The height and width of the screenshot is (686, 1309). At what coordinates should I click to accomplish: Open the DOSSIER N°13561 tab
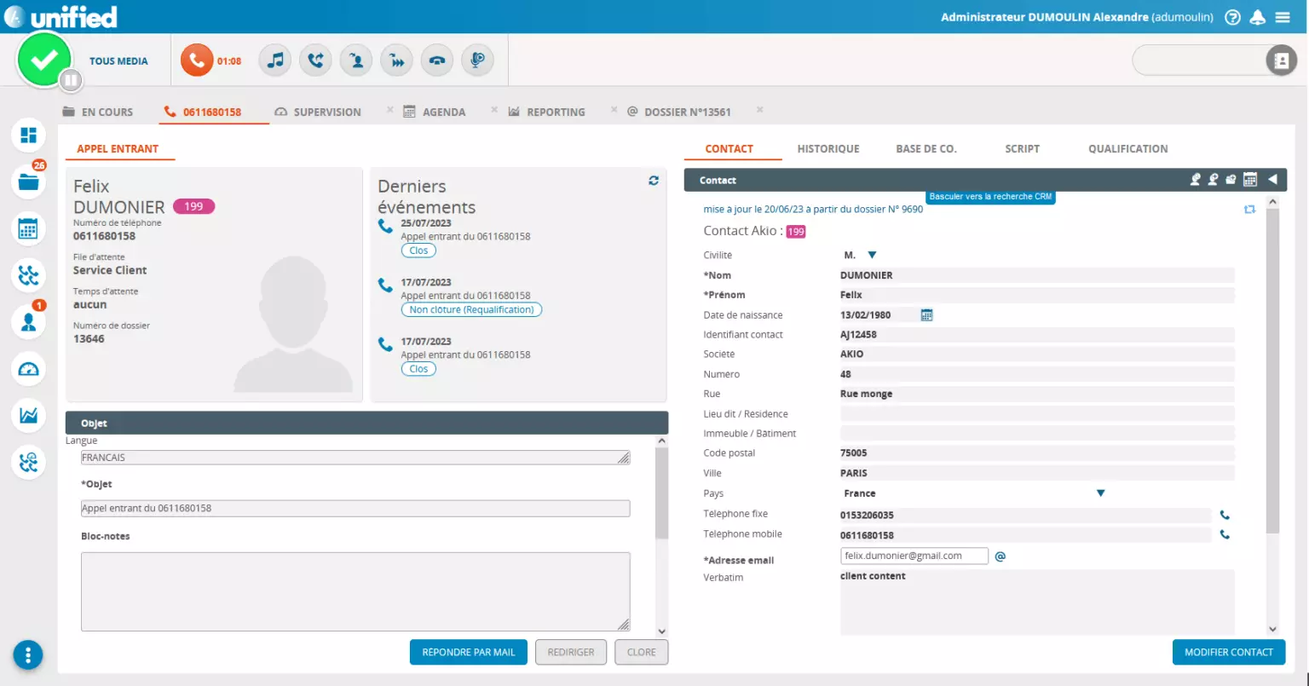tap(679, 112)
